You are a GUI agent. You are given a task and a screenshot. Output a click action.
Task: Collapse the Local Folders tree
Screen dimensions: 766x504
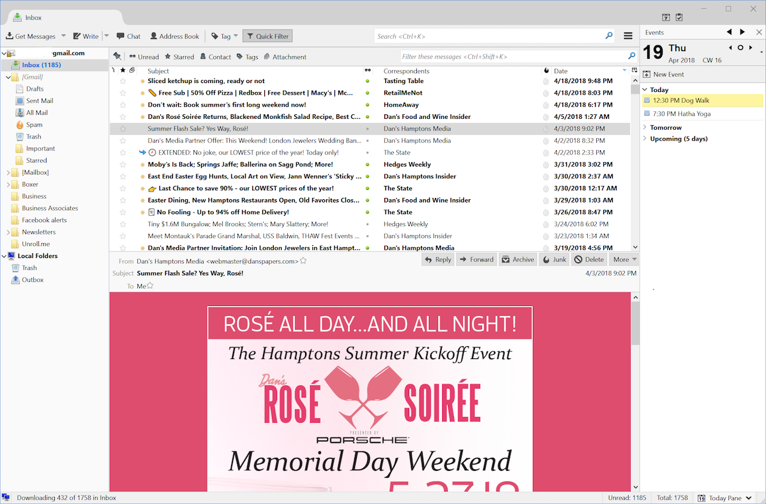(4, 256)
